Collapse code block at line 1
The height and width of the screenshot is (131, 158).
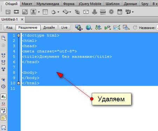point(19,35)
